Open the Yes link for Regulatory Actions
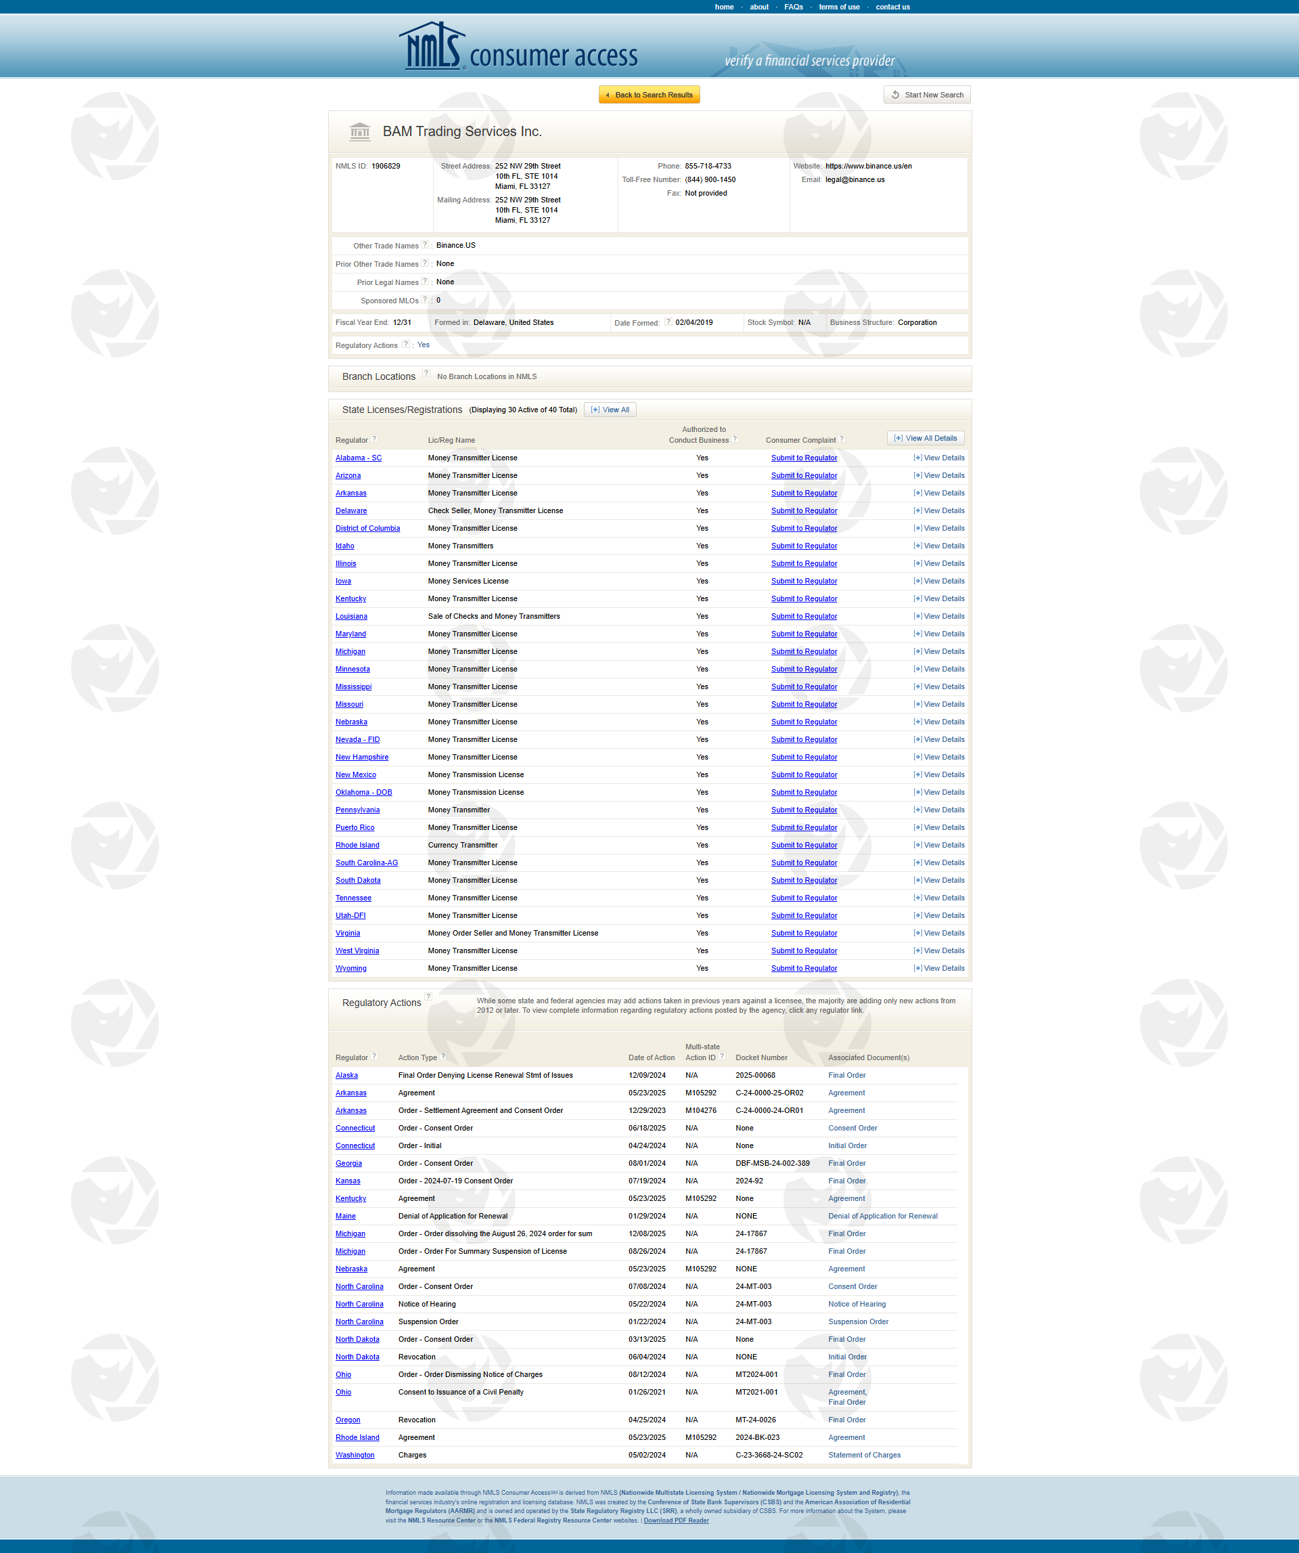 click(424, 345)
